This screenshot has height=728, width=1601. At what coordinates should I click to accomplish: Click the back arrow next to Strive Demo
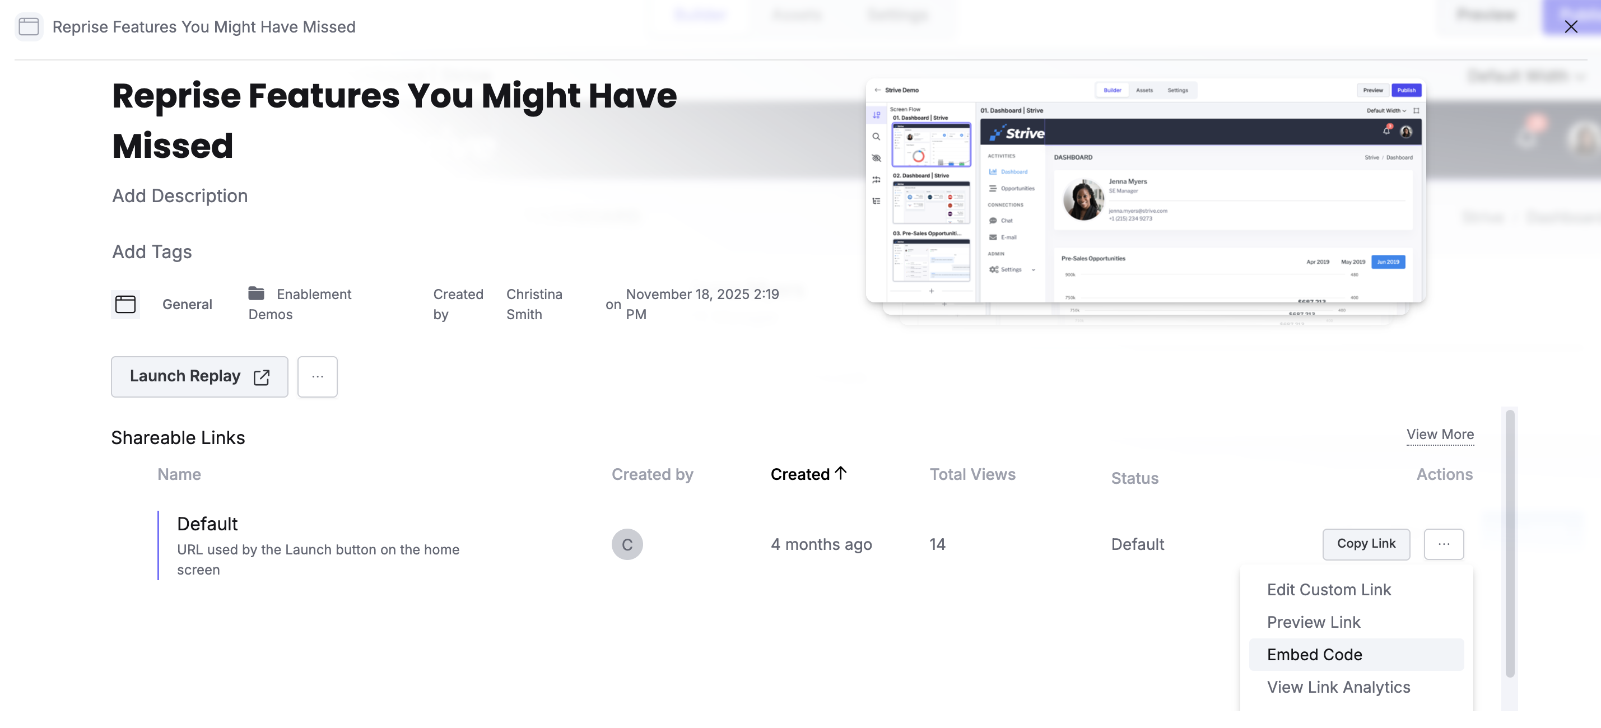point(878,90)
